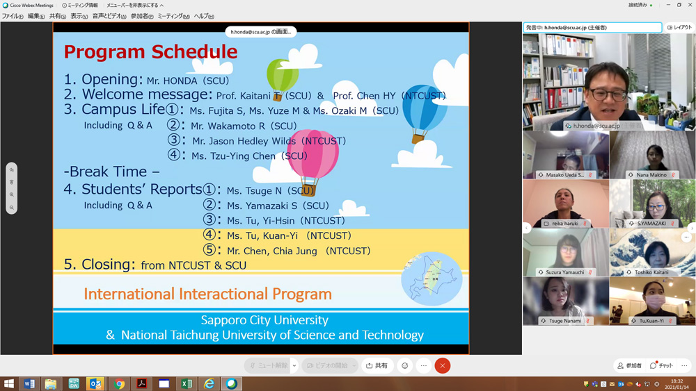Expand audio options arrow beside mute button

click(294, 366)
